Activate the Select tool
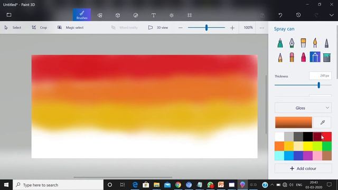The width and height of the screenshot is (338, 190). [13, 27]
